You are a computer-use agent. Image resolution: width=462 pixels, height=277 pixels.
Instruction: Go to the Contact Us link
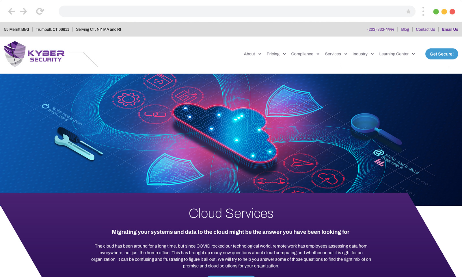point(425,29)
